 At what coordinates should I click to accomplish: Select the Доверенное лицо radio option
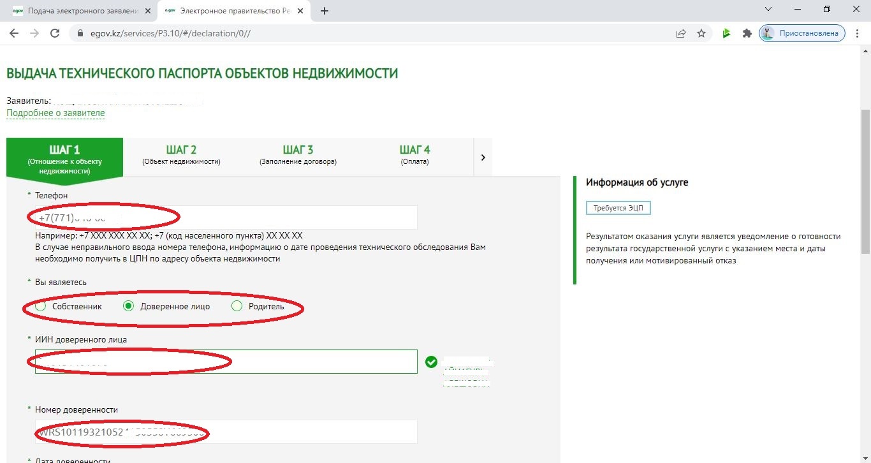(x=128, y=306)
